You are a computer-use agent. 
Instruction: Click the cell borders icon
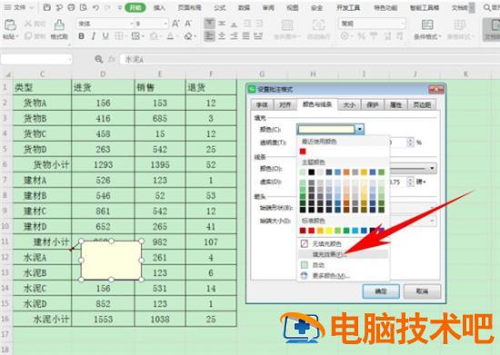coord(118,36)
